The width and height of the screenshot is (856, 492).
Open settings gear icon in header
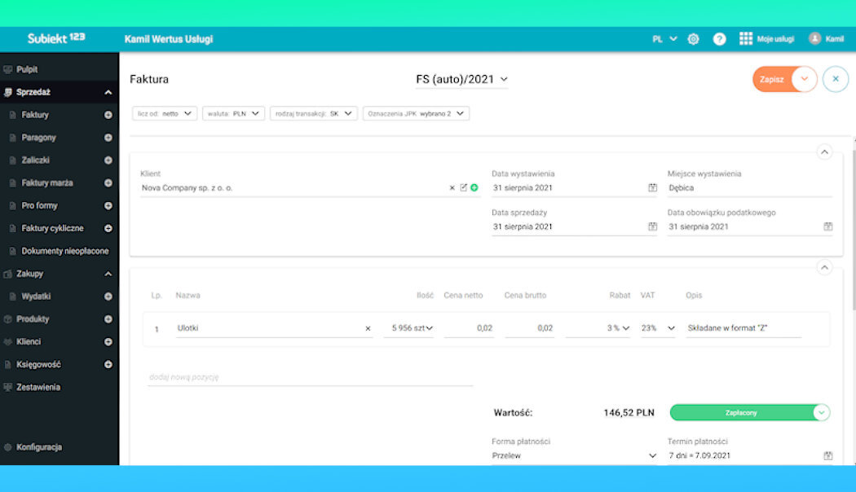coord(693,39)
